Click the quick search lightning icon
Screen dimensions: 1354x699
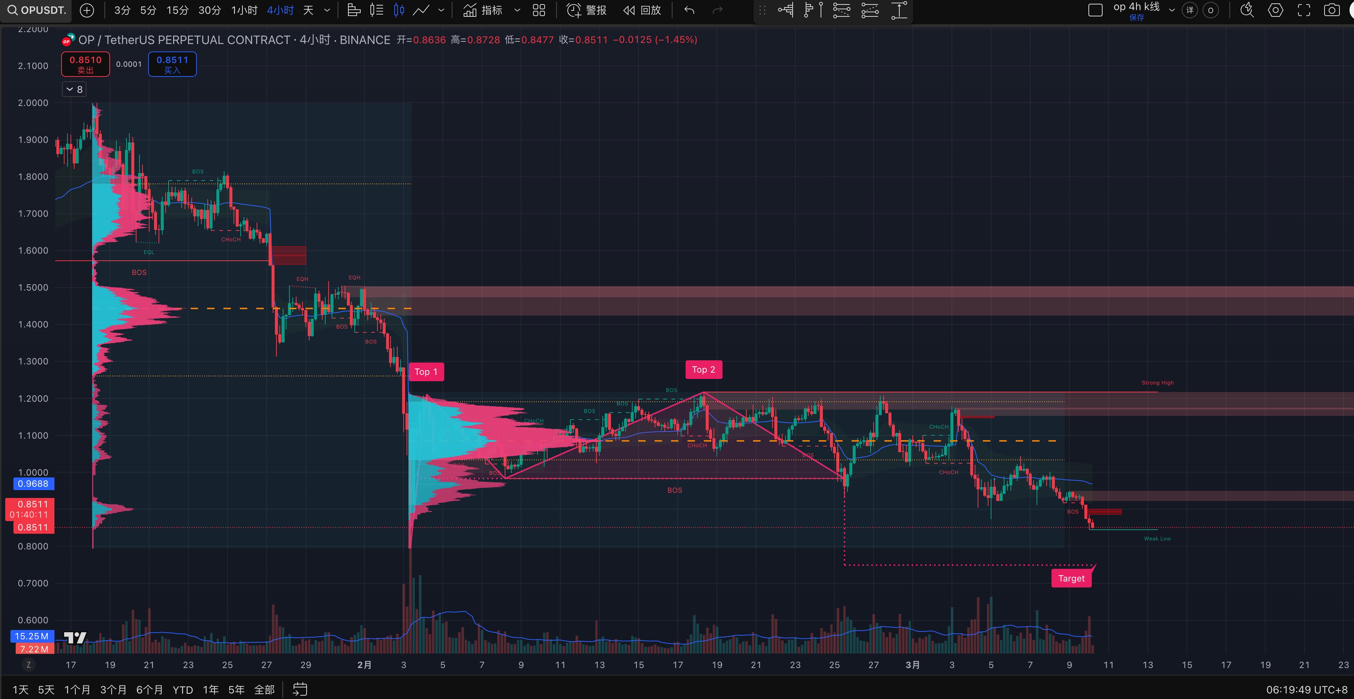tap(1247, 10)
